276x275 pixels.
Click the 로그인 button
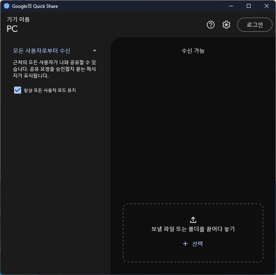pos(255,25)
